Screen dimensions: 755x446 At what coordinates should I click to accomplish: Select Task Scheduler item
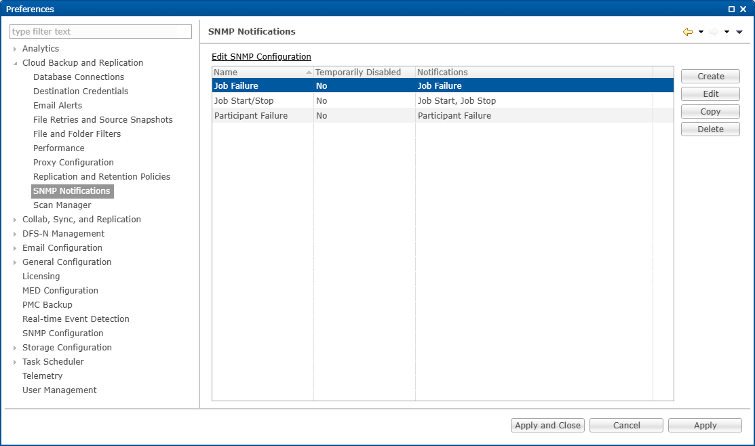pos(53,362)
